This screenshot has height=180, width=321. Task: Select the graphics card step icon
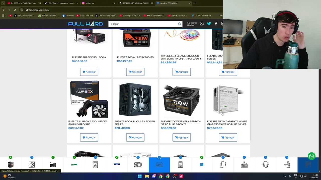(138, 164)
